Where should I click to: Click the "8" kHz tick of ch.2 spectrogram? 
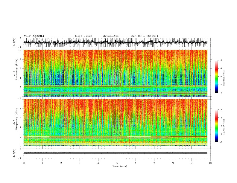click(21, 109)
